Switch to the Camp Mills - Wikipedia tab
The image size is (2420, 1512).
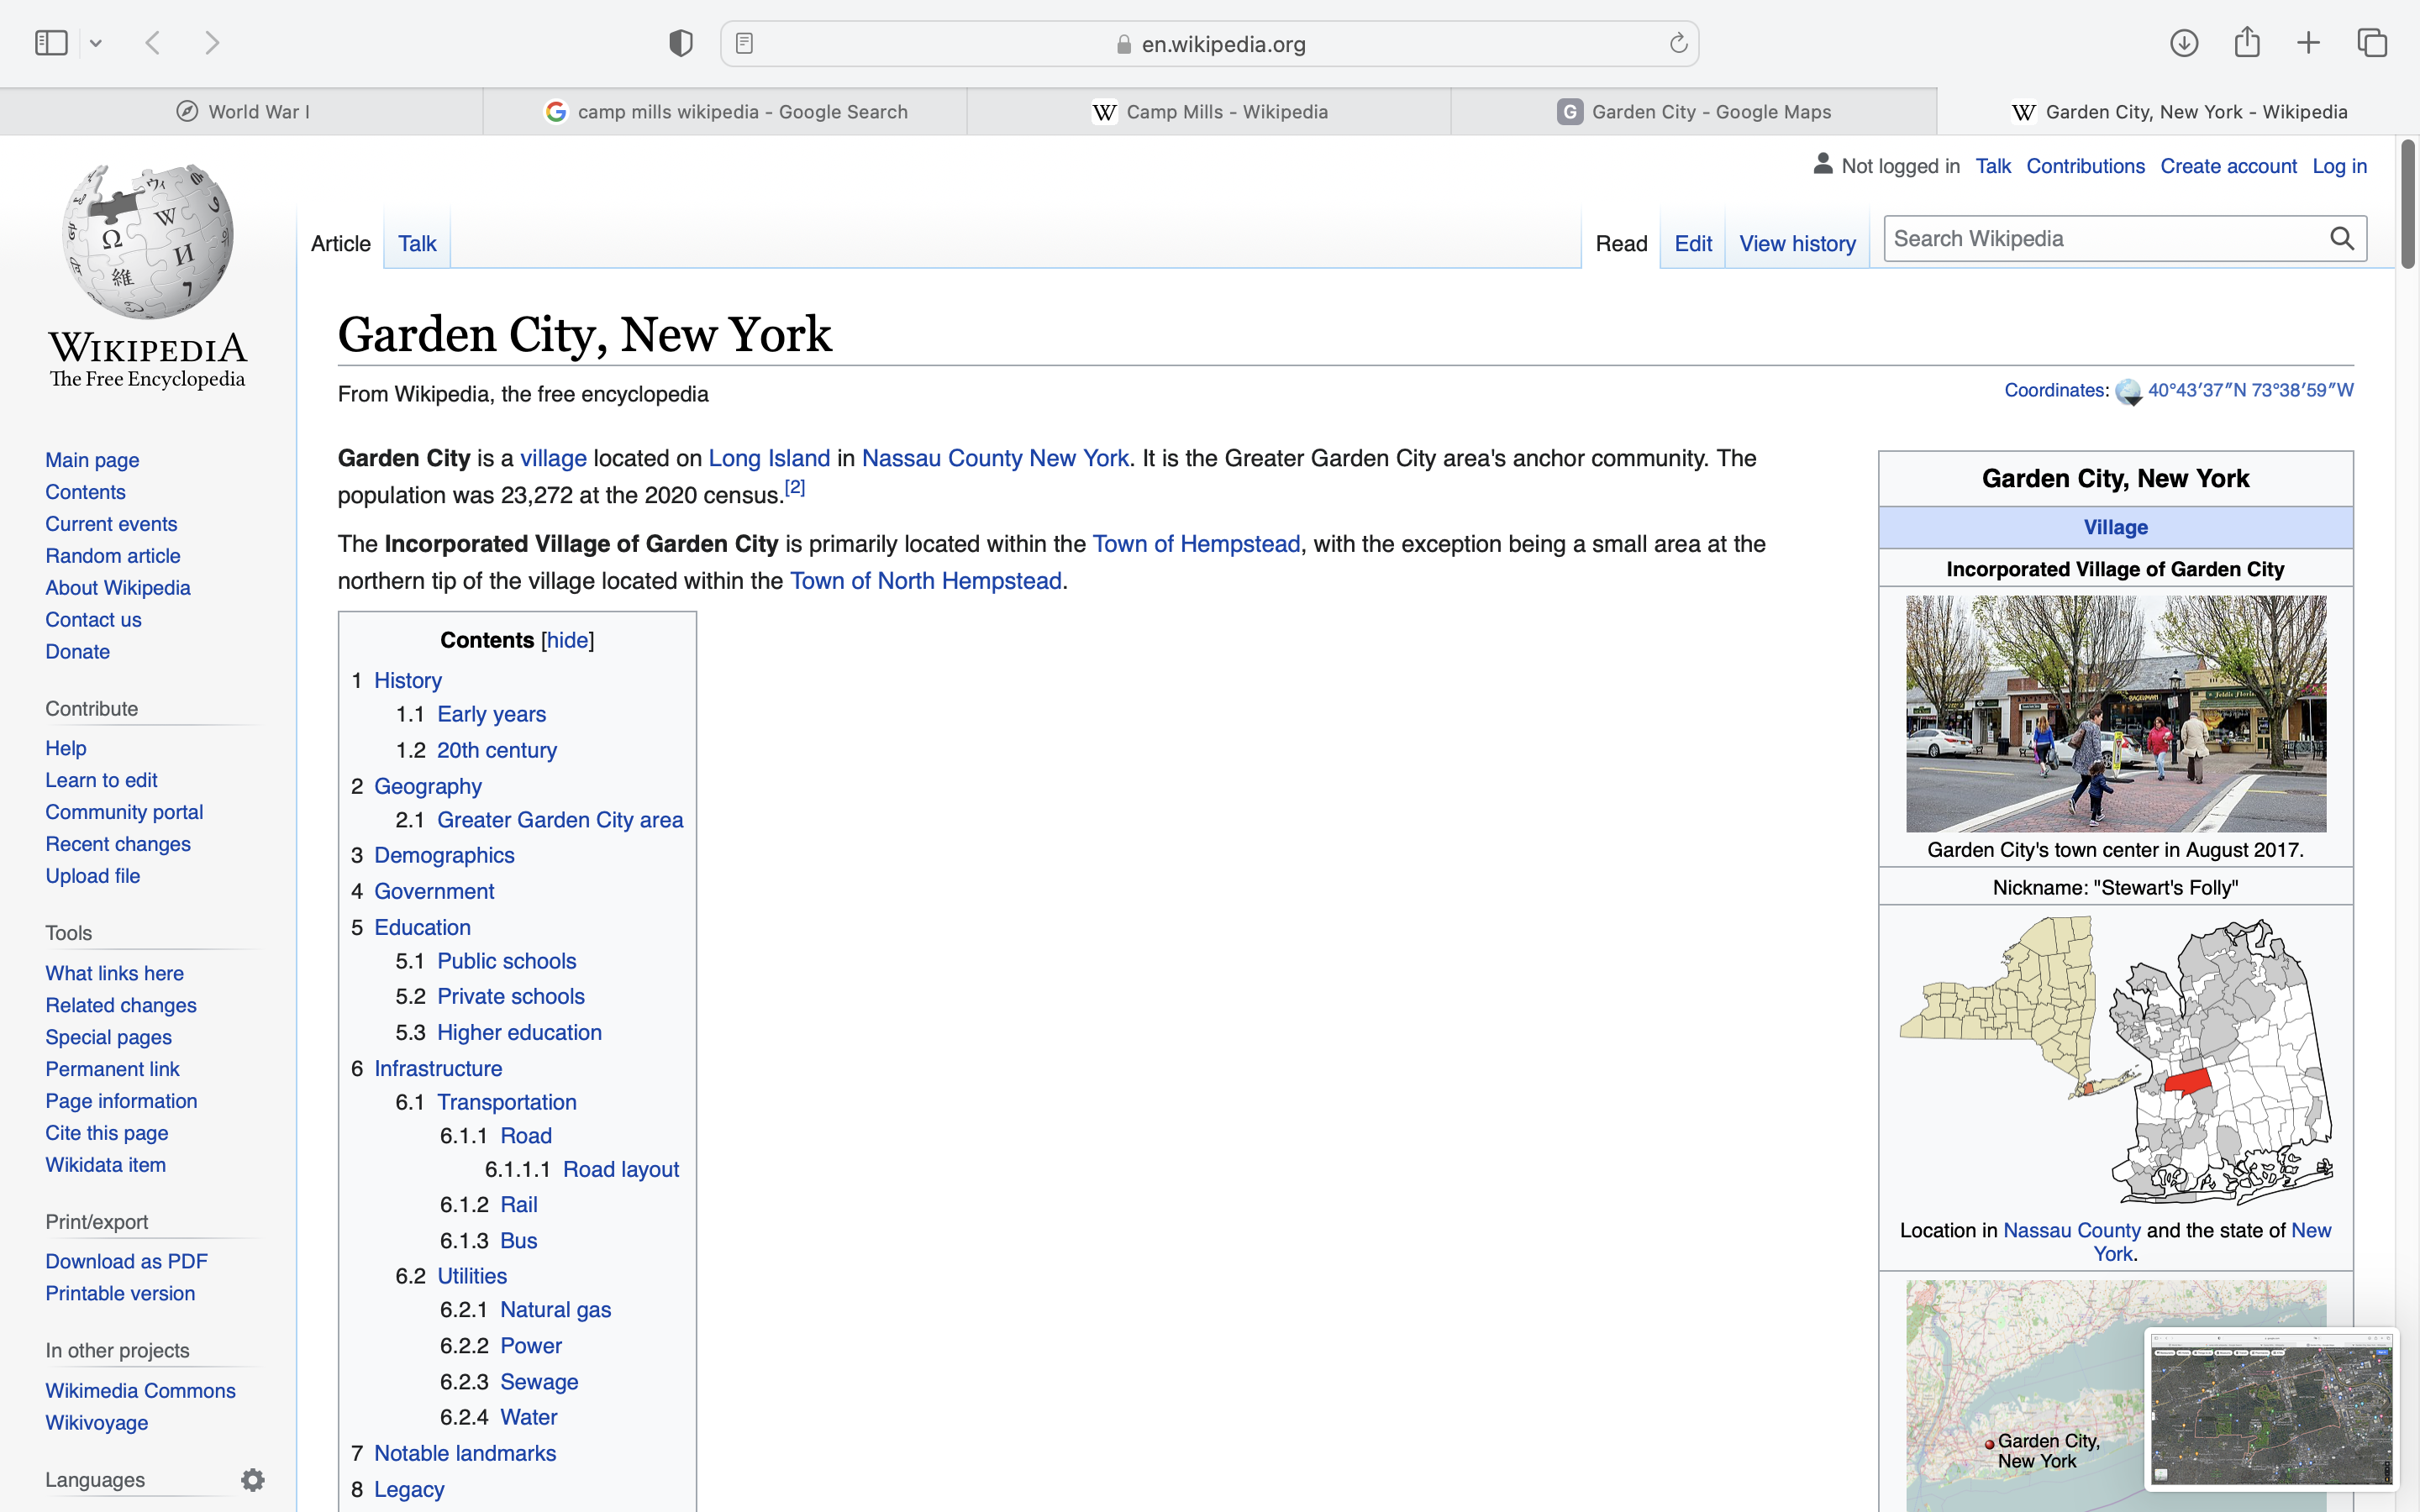[1209, 112]
